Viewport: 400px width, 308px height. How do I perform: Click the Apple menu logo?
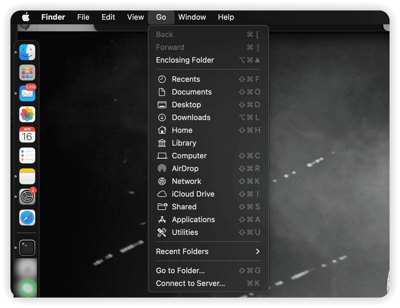point(26,17)
